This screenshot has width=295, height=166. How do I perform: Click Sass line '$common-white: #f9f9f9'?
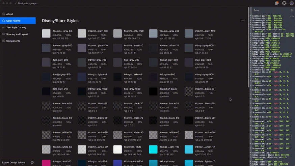coord(265,153)
